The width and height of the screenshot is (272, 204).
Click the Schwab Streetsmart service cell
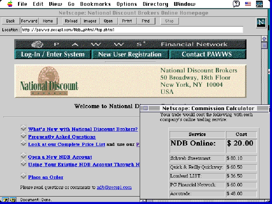197,158
